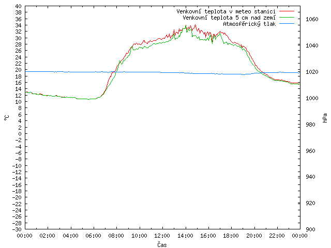Click the right axis value '920'
The width and height of the screenshot is (331, 248).
coord(310,203)
